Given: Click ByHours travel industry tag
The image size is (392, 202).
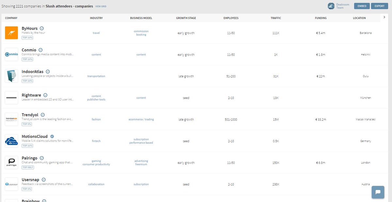Looking at the screenshot, I should click(96, 33).
